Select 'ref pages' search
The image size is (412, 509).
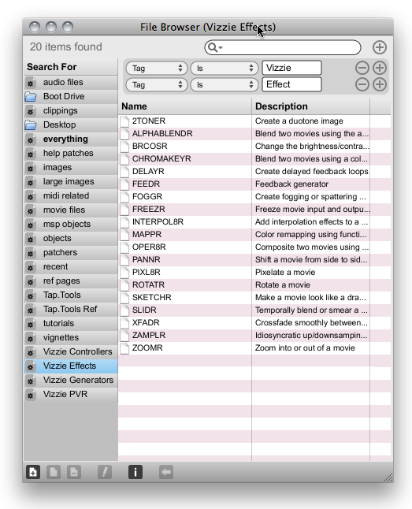[x=71, y=281]
